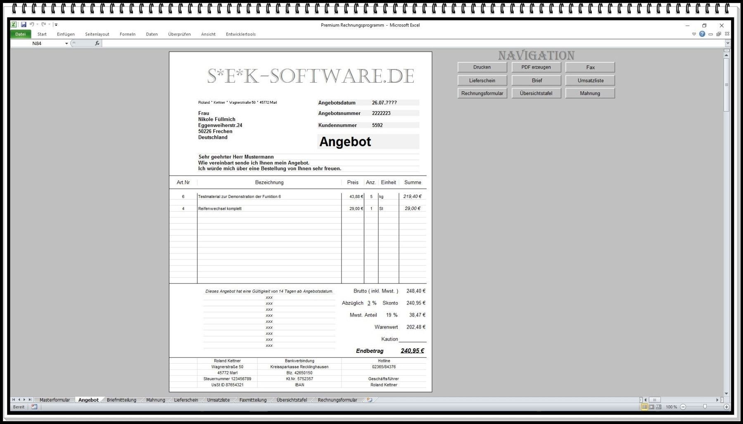Switch to Normal view in status bar

pos(644,407)
